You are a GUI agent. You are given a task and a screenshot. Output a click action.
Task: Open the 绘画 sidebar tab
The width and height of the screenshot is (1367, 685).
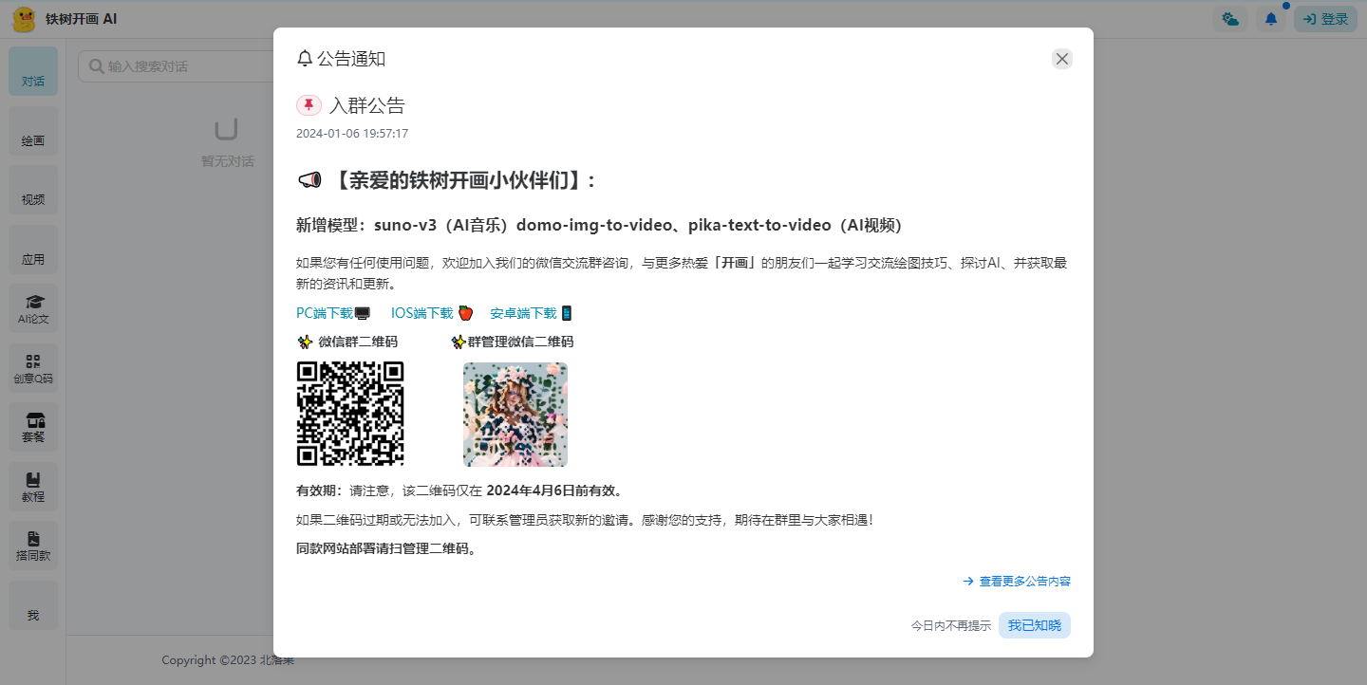click(33, 130)
